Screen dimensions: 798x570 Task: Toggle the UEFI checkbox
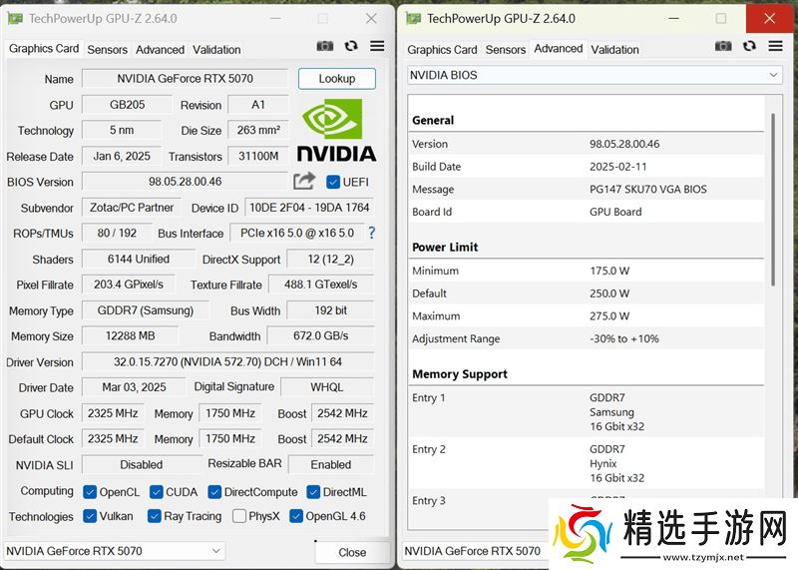tap(333, 182)
